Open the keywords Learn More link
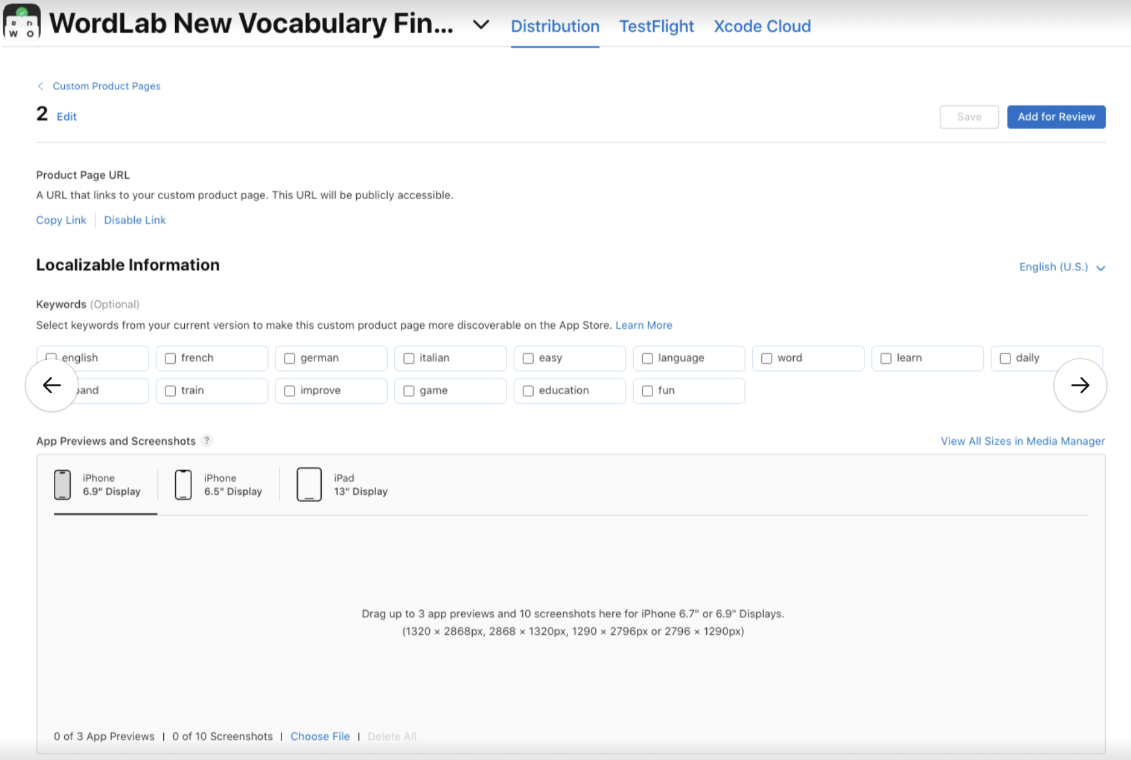This screenshot has width=1131, height=760. (643, 325)
